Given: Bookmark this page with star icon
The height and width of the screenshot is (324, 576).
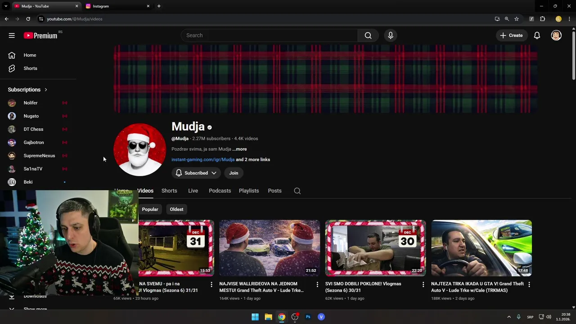Looking at the screenshot, I should 517,19.
